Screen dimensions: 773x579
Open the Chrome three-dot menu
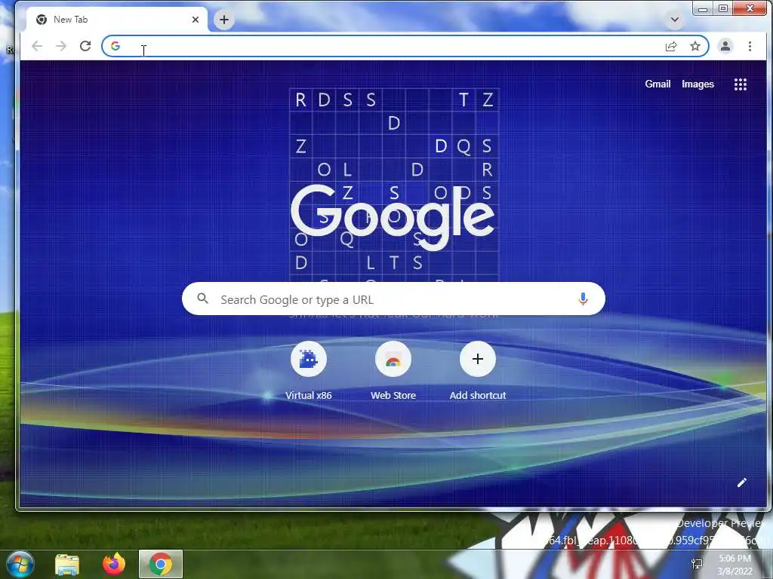(750, 46)
